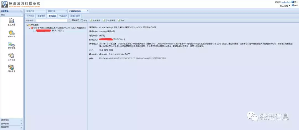Open the 设备信息 device info icon
Viewport: 299px width, 130px height.
pos(11,33)
